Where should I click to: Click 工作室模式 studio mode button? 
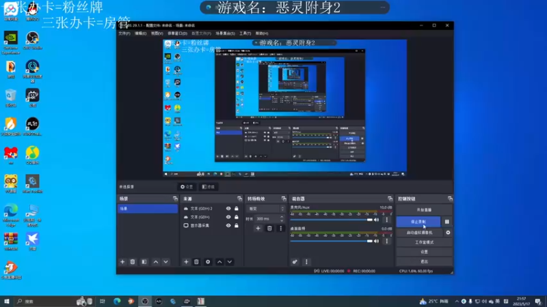[x=424, y=242]
